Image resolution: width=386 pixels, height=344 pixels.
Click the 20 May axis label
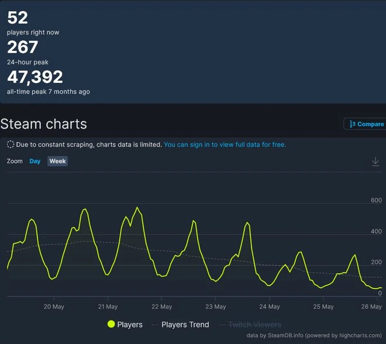(53, 307)
